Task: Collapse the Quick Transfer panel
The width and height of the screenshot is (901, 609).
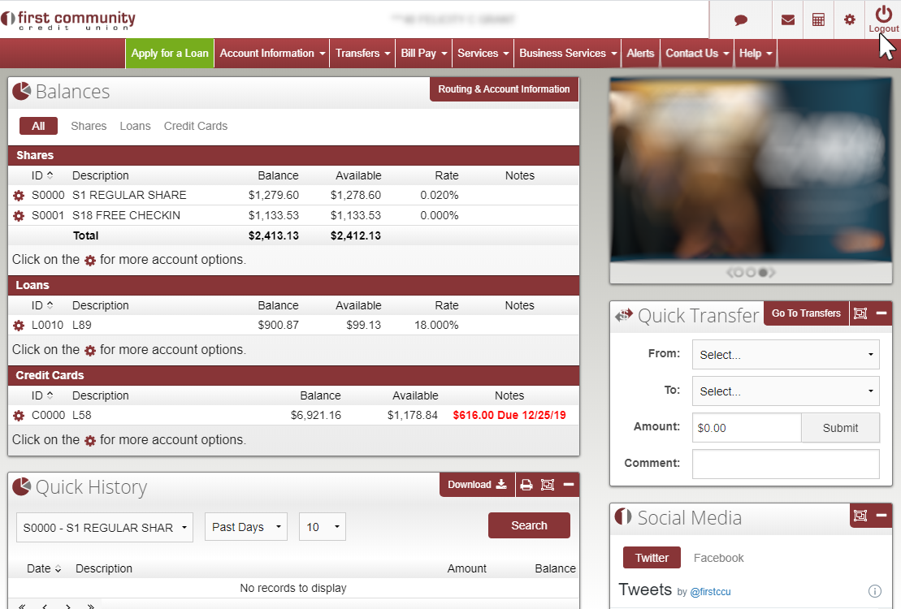Action: [x=881, y=313]
